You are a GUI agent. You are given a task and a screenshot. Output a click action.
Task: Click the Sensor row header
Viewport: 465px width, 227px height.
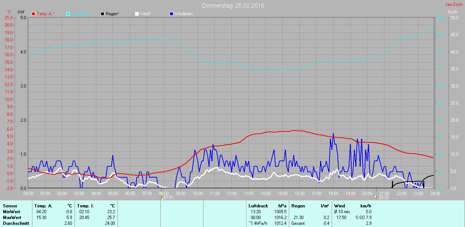(10, 206)
